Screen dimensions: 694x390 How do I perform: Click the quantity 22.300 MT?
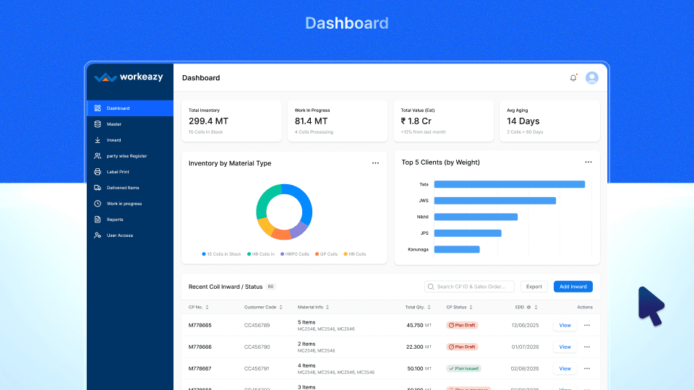[419, 347]
